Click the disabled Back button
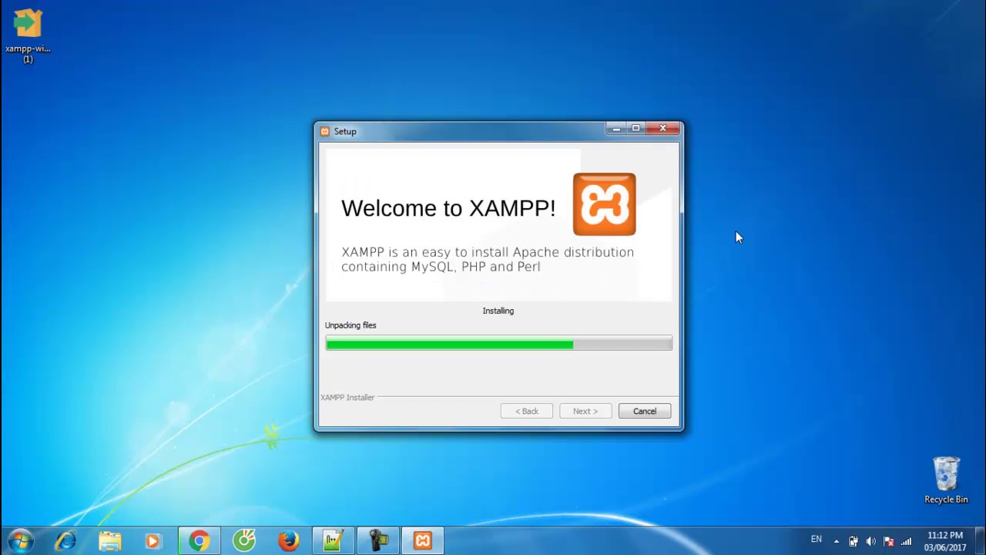Viewport: 986px width, 555px height. tap(527, 411)
